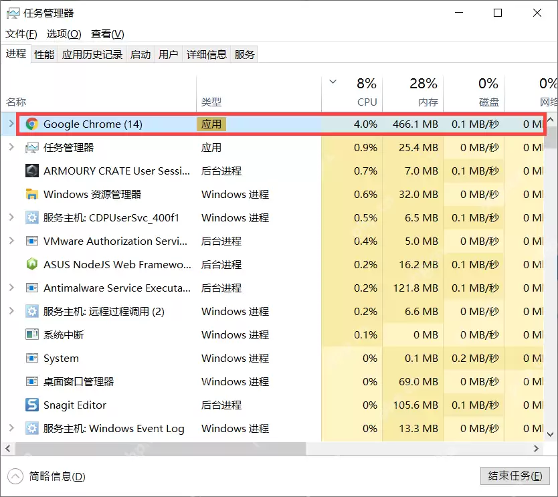The width and height of the screenshot is (558, 497).
Task: Click the System process icon
Action: [31, 359]
